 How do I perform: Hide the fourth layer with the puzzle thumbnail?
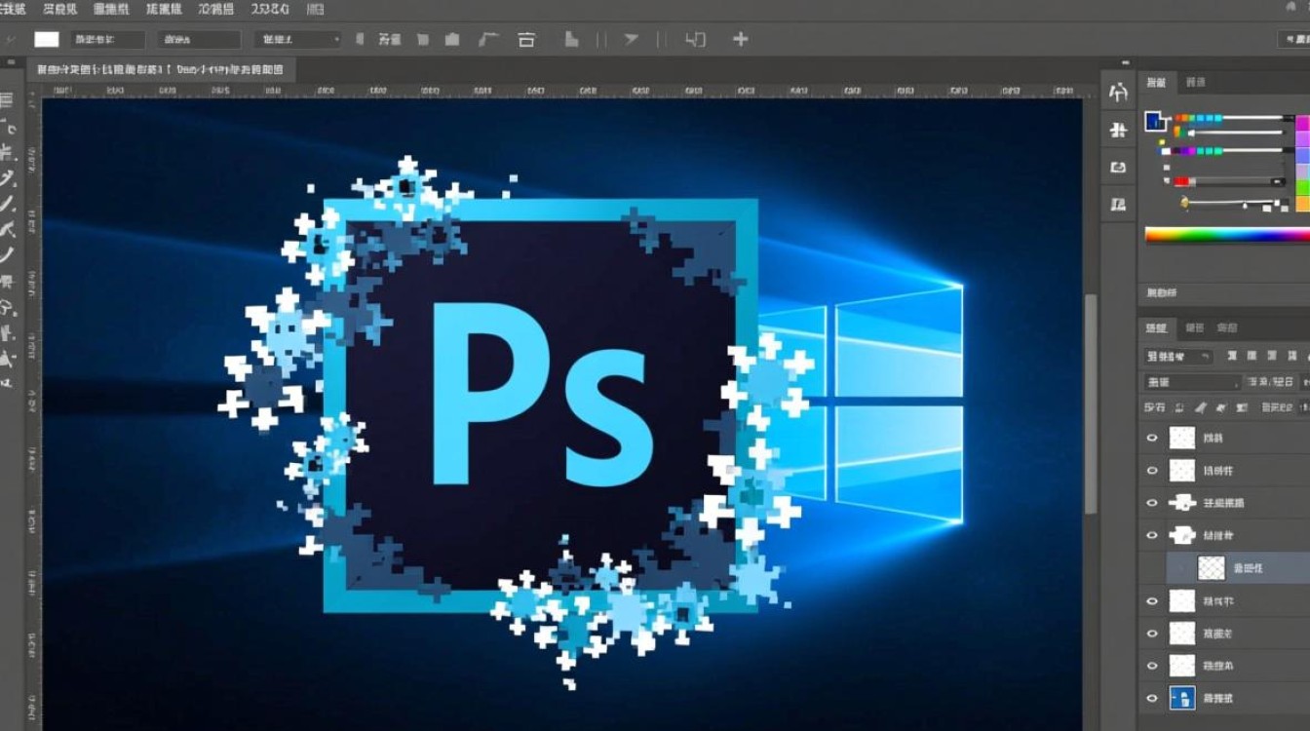(x=1152, y=535)
